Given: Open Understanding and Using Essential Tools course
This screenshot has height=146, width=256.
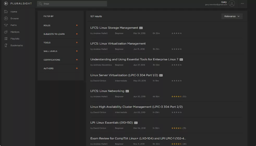Looking at the screenshot, I should (x=134, y=60).
